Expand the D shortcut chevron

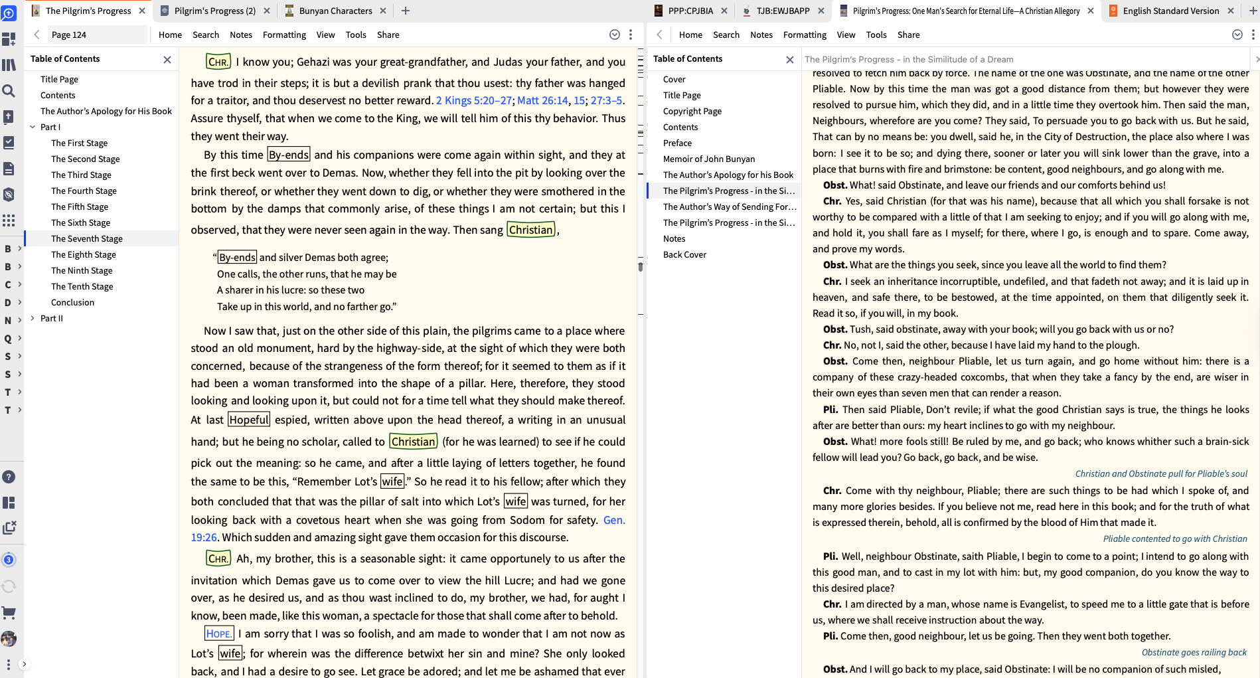20,302
